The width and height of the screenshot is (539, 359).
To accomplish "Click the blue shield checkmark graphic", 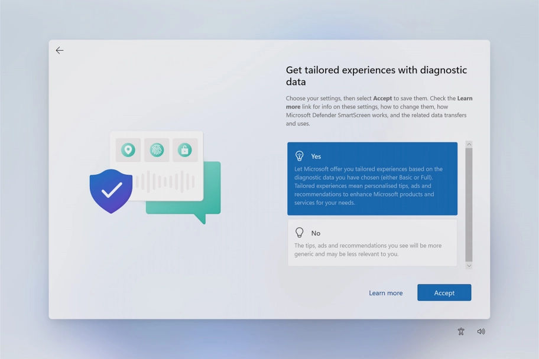I will click(x=111, y=191).
